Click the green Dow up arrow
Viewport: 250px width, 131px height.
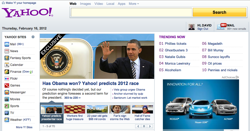pyautogui.click(x=31, y=72)
